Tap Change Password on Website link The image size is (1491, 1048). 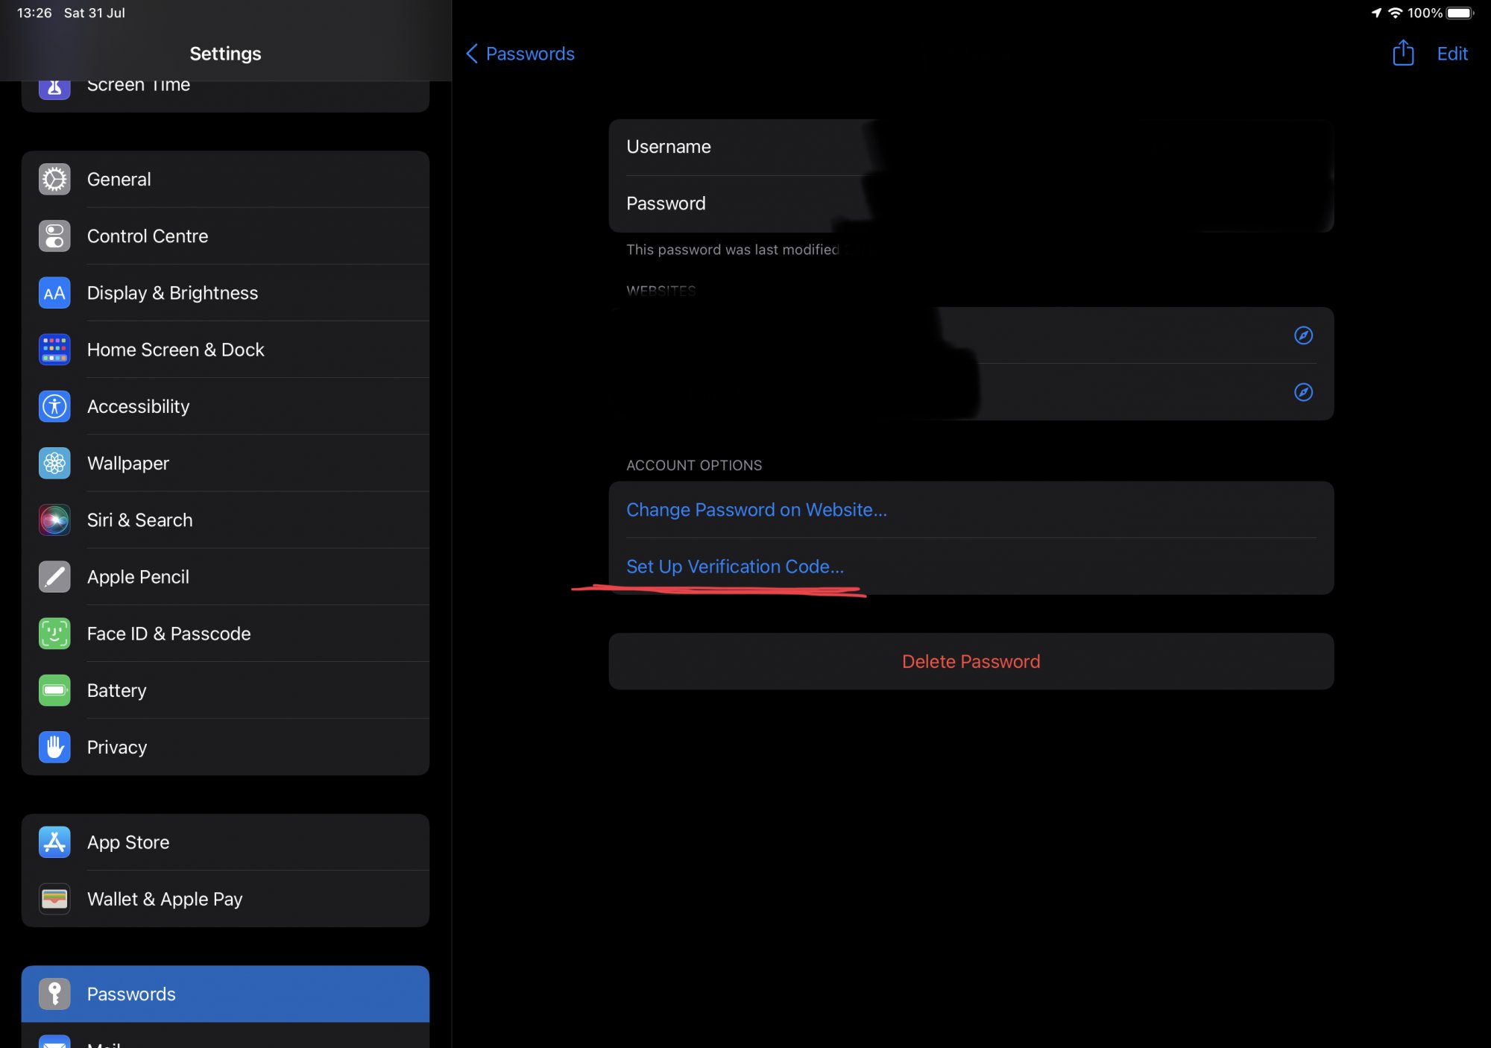tap(756, 510)
